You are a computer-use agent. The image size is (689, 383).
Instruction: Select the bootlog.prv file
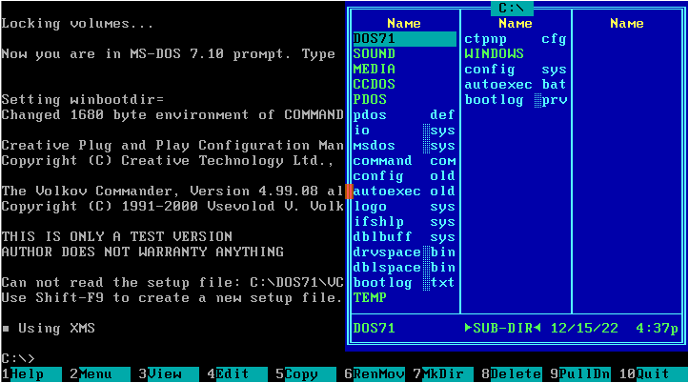pyautogui.click(x=516, y=100)
